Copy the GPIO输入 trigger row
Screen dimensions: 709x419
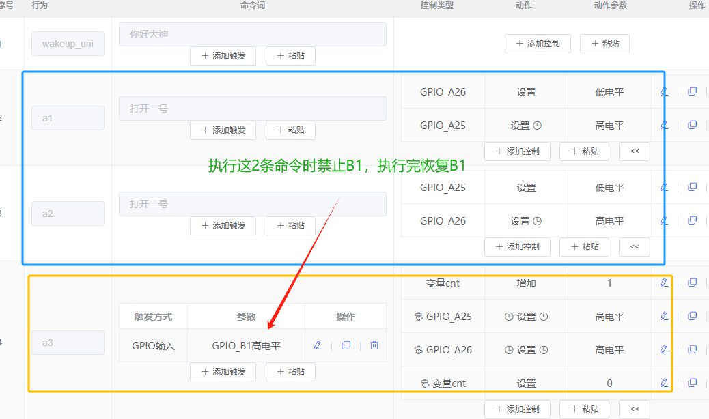tap(346, 345)
